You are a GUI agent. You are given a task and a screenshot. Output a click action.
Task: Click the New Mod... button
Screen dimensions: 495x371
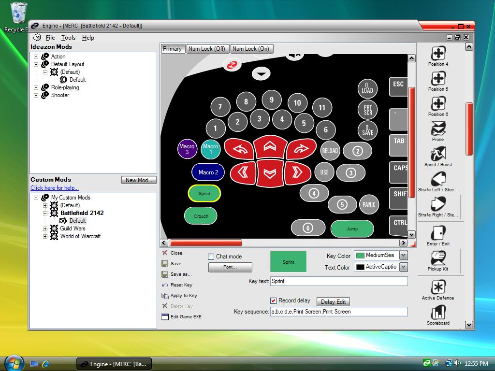point(139,180)
